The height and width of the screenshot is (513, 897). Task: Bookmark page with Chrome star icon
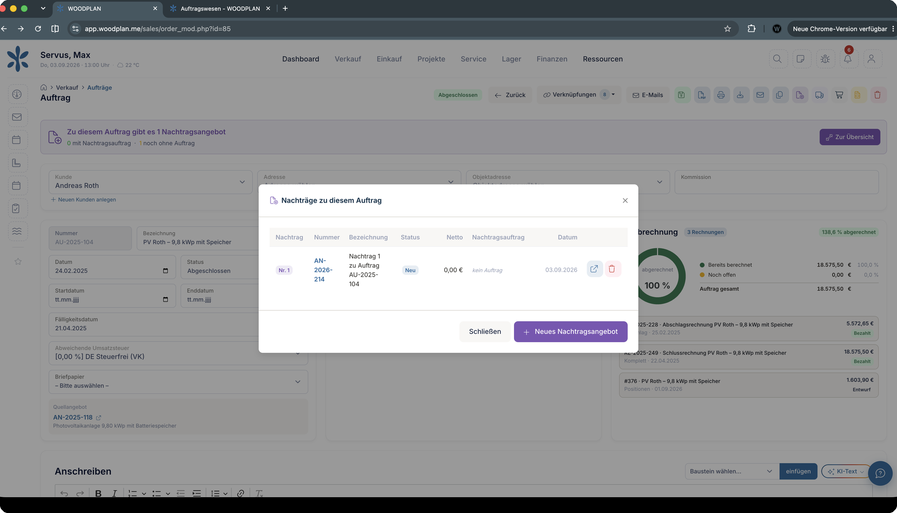pos(727,29)
